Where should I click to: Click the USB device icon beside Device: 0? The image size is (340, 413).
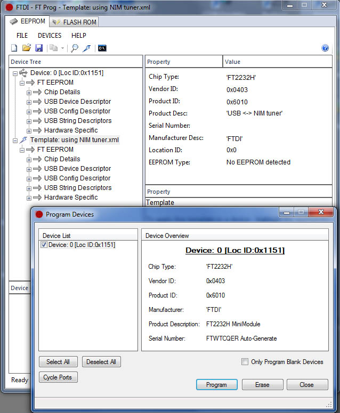tap(23, 73)
